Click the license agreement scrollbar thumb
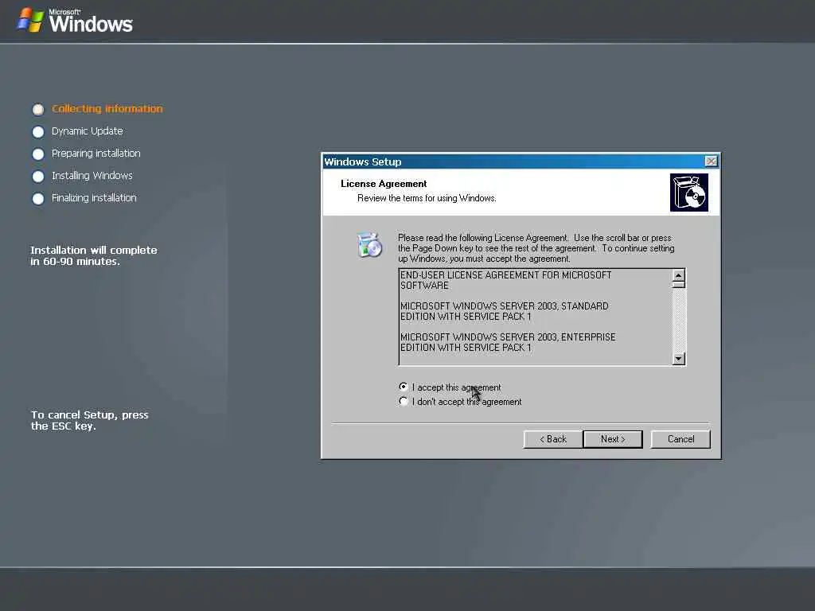The height and width of the screenshot is (611, 815). point(678,284)
